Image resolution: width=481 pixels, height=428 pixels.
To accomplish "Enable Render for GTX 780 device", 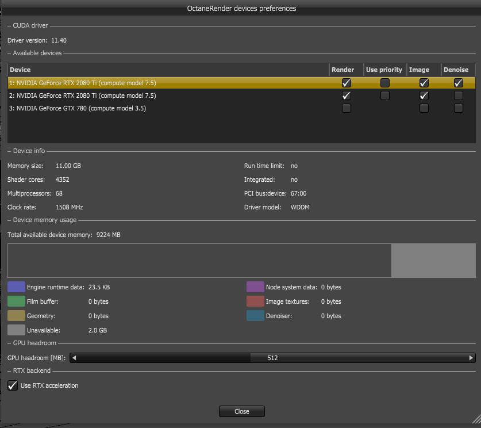I will pos(347,108).
